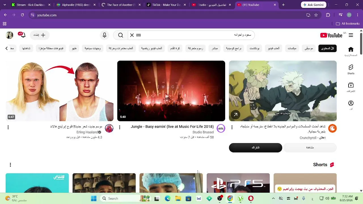Reload the page
This screenshot has height=204, width=363.
click(22, 15)
